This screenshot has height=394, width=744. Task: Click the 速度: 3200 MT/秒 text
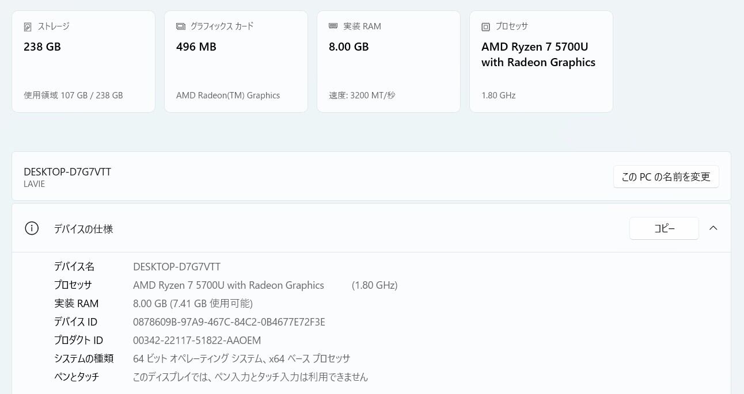[x=362, y=95]
